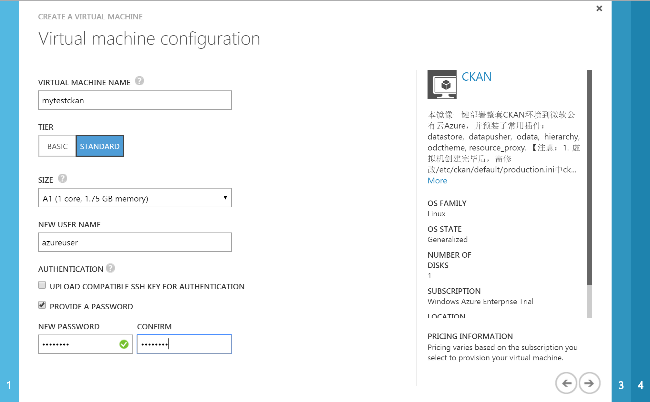The width and height of the screenshot is (650, 402).
Task: Click the help icon beside Authentication
Action: coord(110,268)
